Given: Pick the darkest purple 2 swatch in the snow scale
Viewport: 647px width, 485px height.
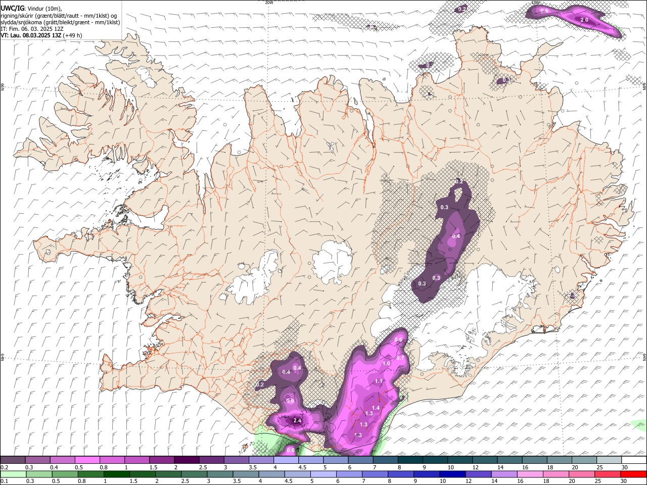Looking at the screenshot, I should pos(187,460).
